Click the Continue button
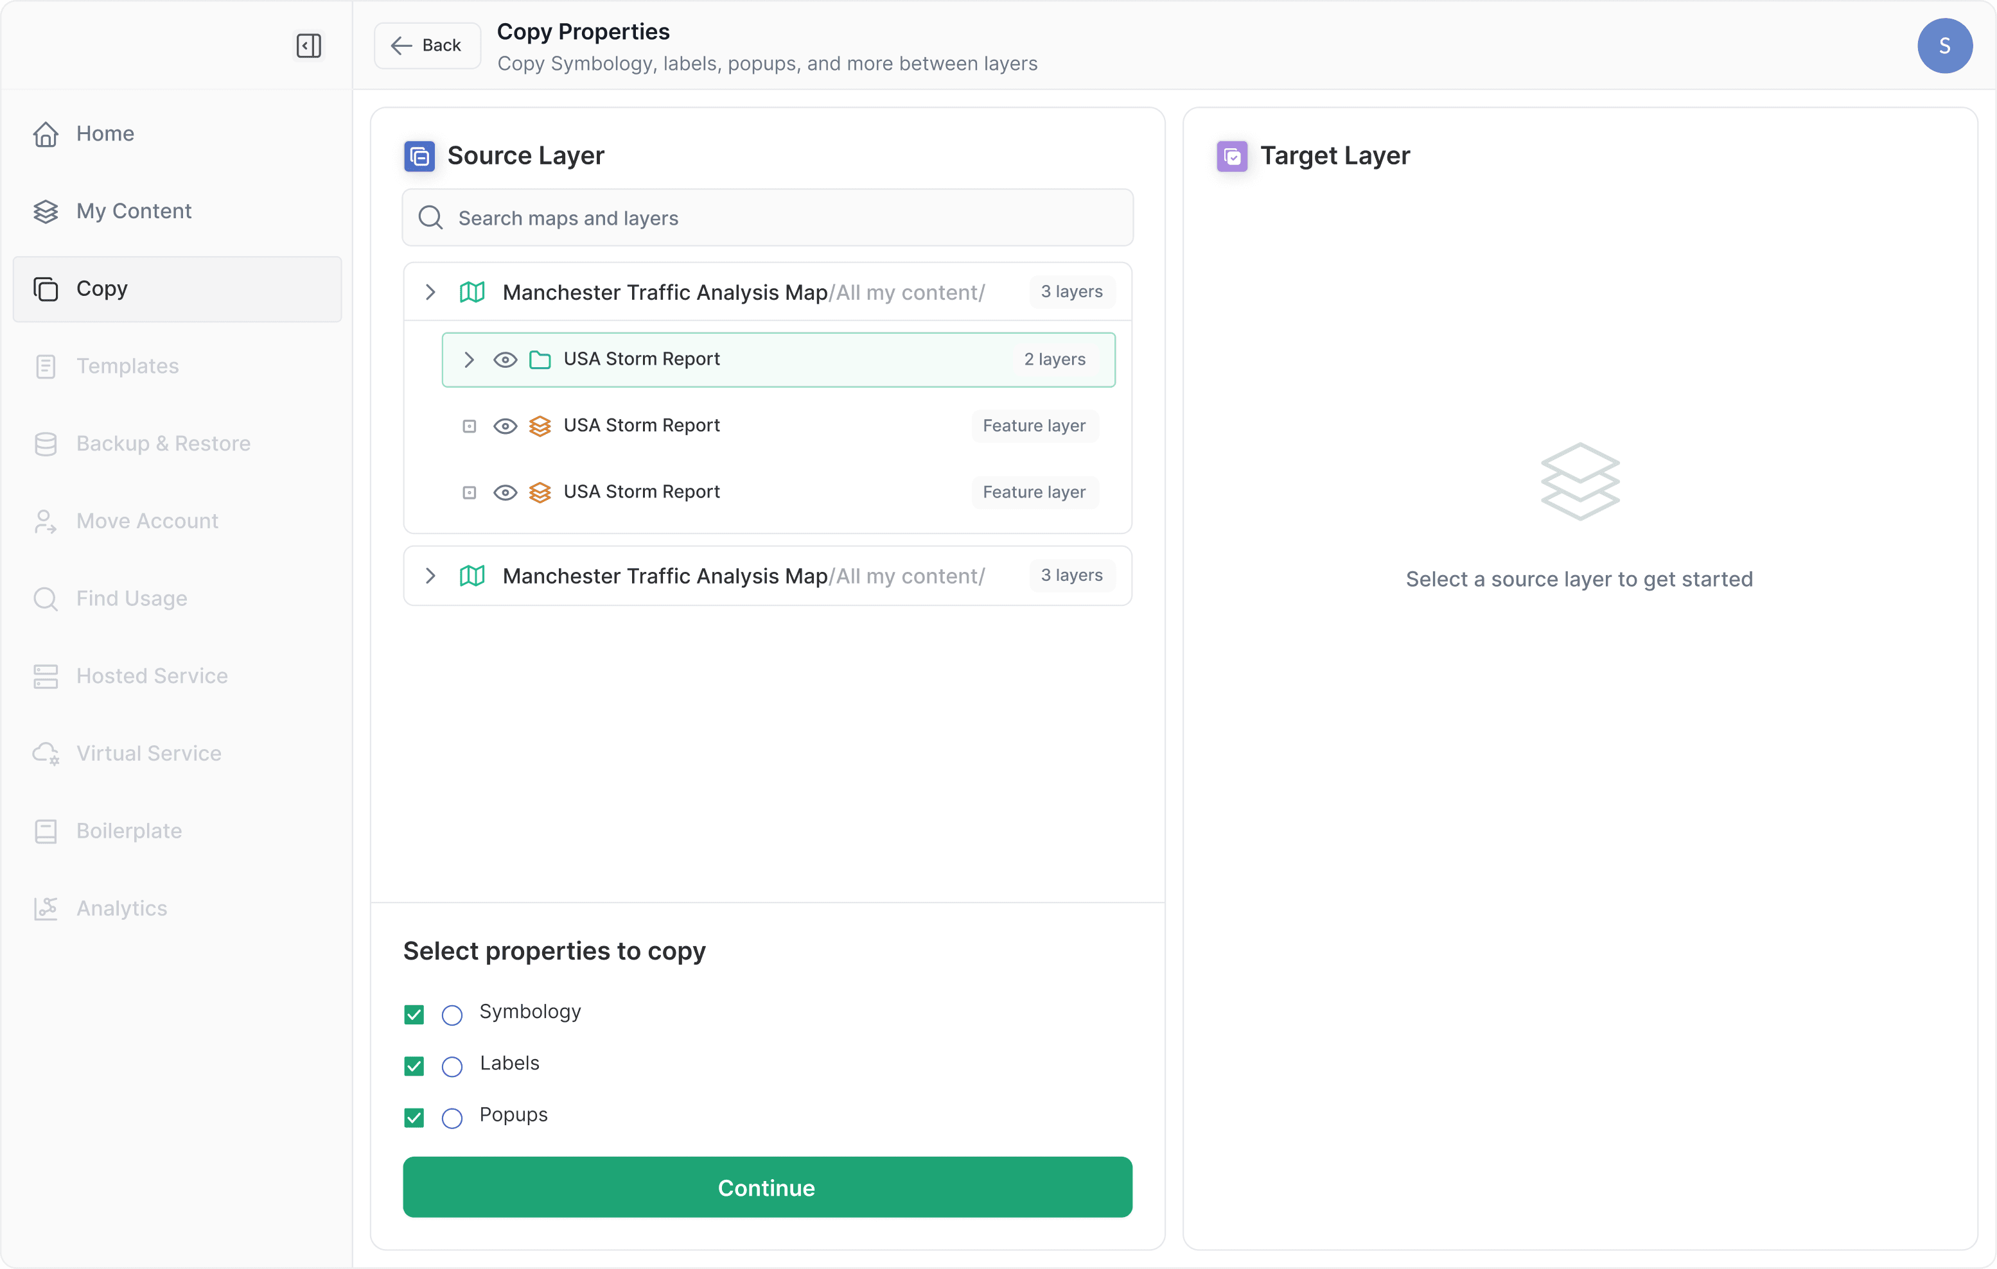Image resolution: width=1997 pixels, height=1269 pixels. click(766, 1187)
